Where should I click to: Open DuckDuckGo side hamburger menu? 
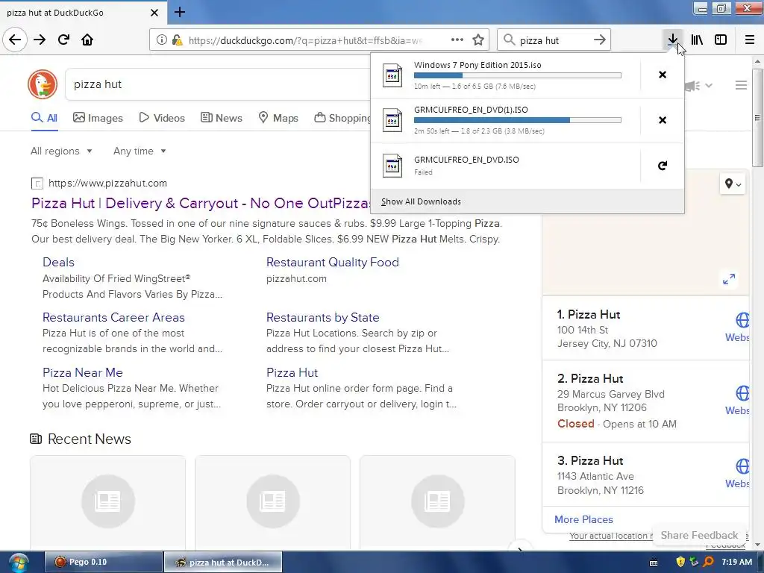click(x=741, y=85)
